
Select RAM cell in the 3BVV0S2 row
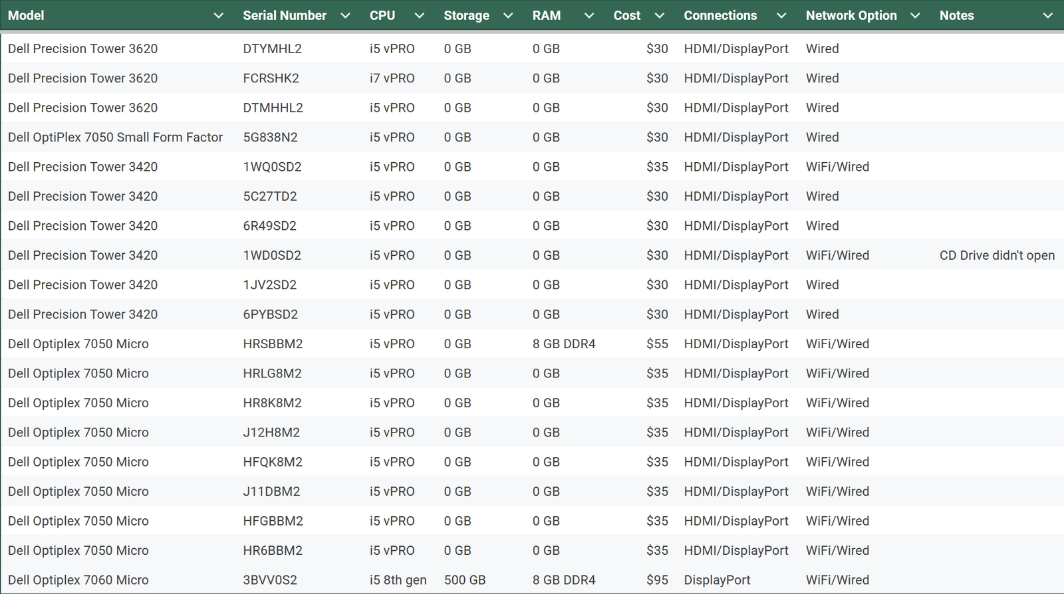pyautogui.click(x=565, y=580)
